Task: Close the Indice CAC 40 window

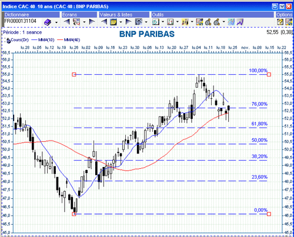Action: pos(289,6)
